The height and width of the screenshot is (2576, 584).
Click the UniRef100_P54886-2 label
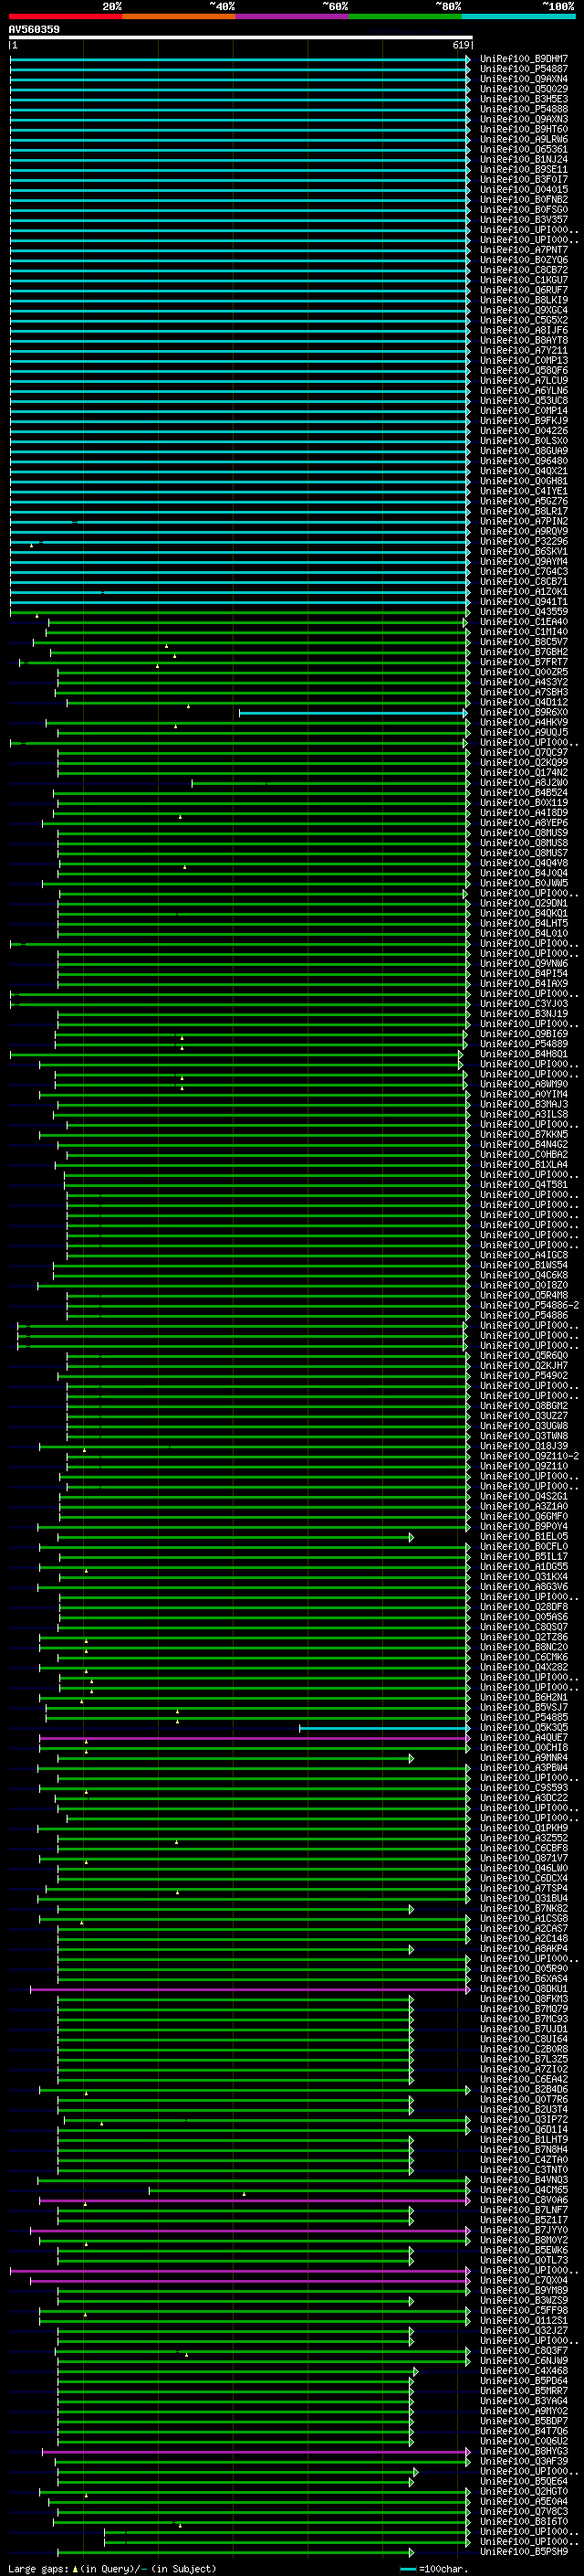pyautogui.click(x=529, y=1305)
